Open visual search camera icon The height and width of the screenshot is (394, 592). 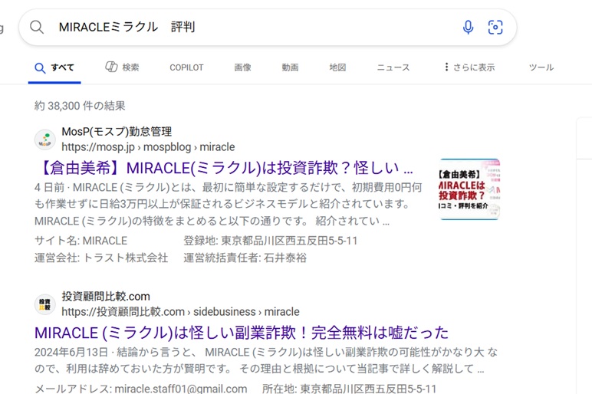tap(495, 27)
